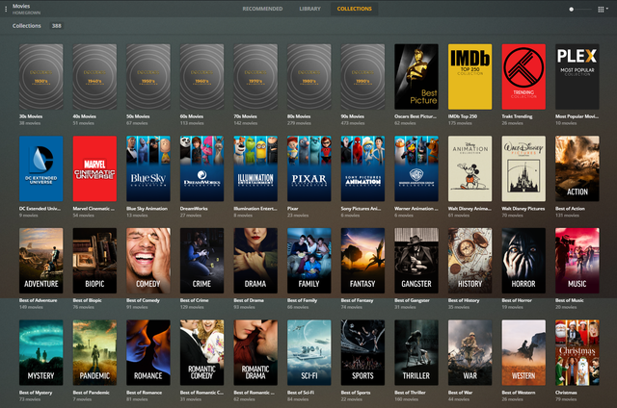Open the War genre poster
Screen dimensions: 617x408
pos(469,352)
